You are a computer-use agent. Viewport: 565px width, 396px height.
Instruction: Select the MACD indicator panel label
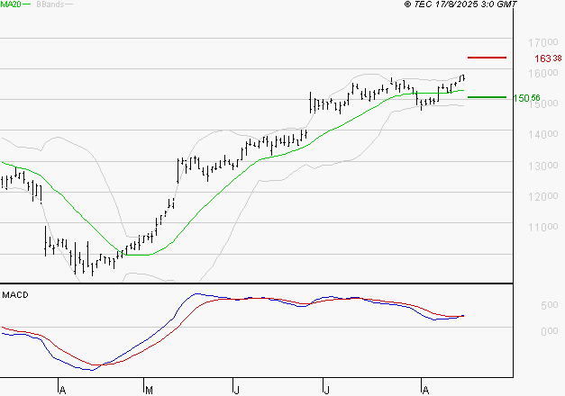(15, 294)
